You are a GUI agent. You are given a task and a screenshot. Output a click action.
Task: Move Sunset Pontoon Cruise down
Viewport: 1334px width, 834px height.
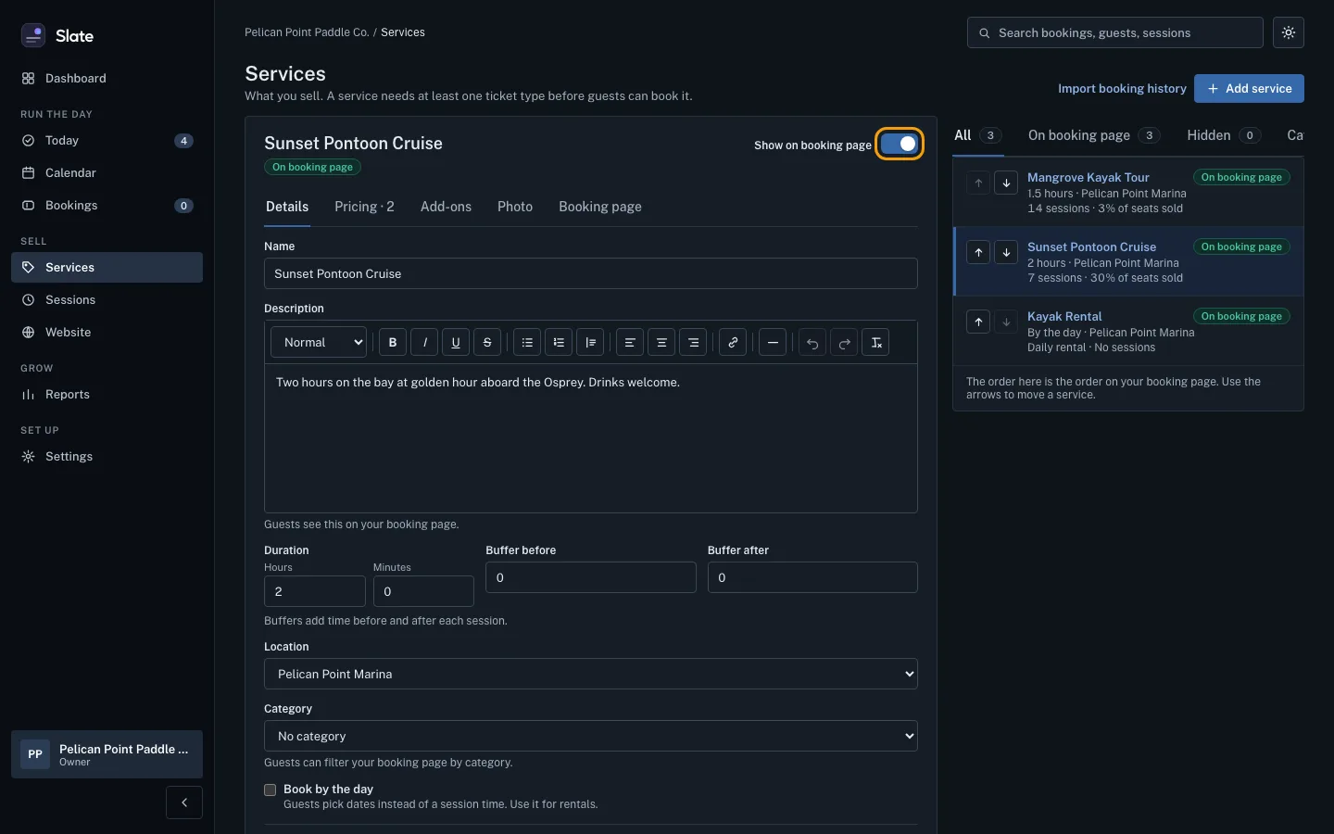pos(1006,252)
